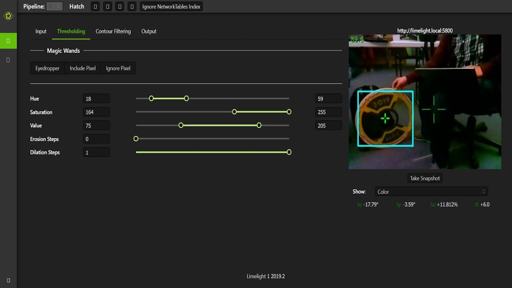512x288 pixels.
Task: Focus the Hue maximum field showing 59
Action: (328, 99)
